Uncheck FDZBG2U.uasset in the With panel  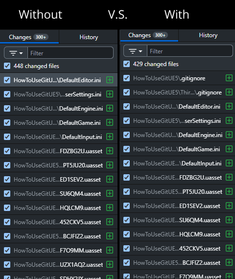(x=127, y=177)
